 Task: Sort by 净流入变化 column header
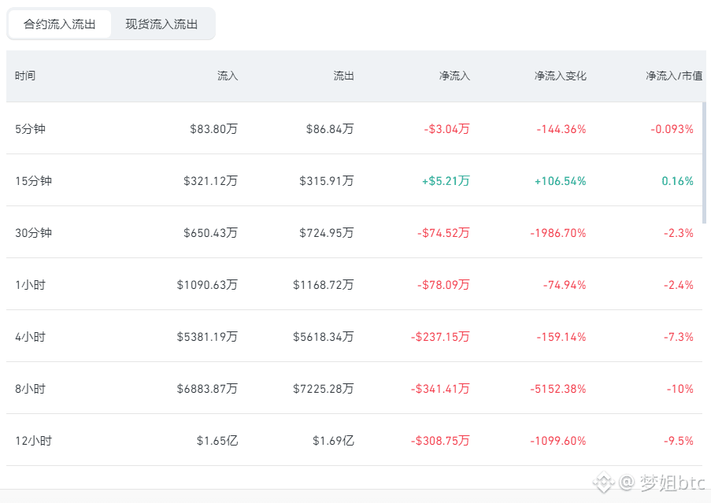click(560, 76)
